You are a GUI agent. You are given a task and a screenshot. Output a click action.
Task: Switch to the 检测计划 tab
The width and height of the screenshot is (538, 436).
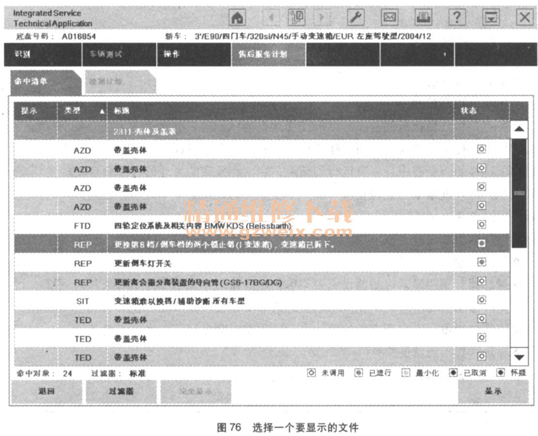click(x=120, y=82)
